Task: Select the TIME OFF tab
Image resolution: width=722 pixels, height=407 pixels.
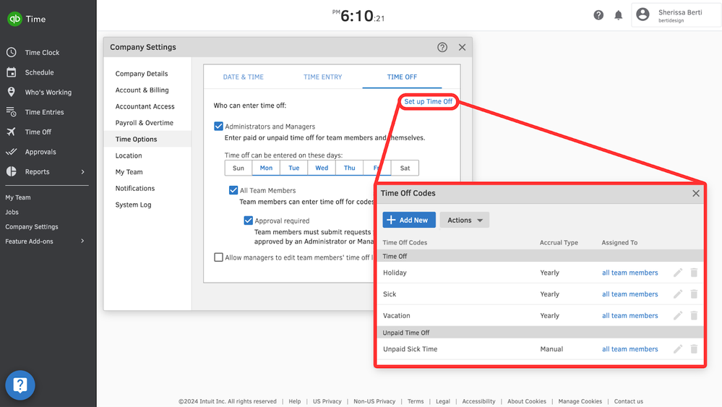Action: (402, 77)
